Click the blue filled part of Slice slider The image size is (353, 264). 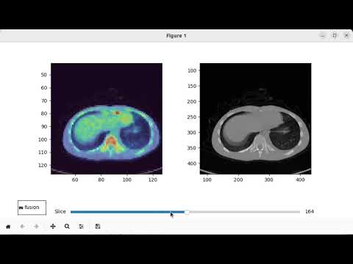point(127,212)
